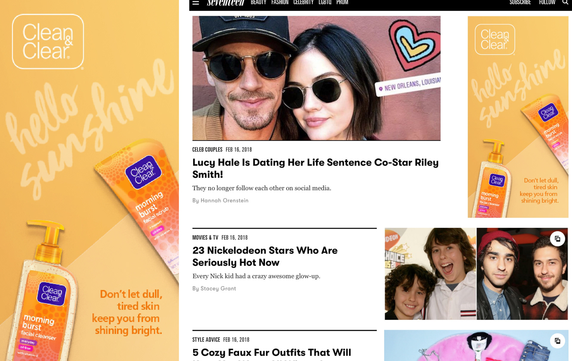This screenshot has width=572, height=361.
Task: Click the Style Advice category label
Action: click(x=206, y=340)
